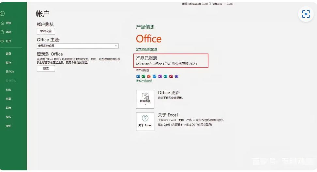
Task: Click the 新建 (New) document icon
Action: click(2, 32)
